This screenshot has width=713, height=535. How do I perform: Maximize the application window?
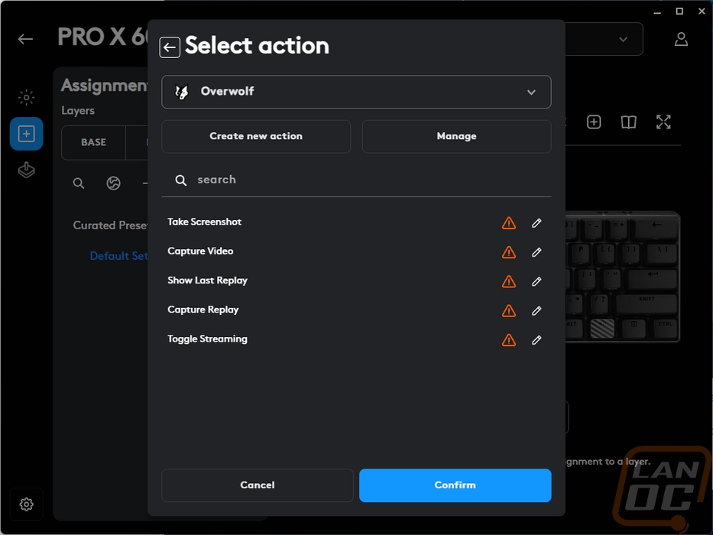679,11
